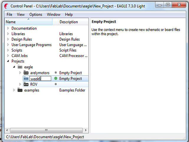Expand the CAM Jobs tree node
The height and width of the screenshot is (142, 189).
coord(8,56)
